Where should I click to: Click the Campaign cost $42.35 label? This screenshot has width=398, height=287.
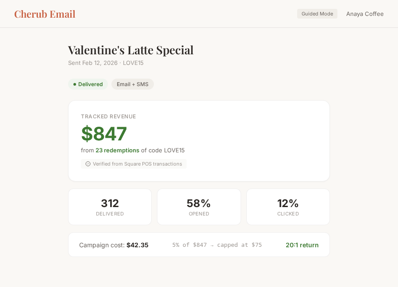pos(114,245)
